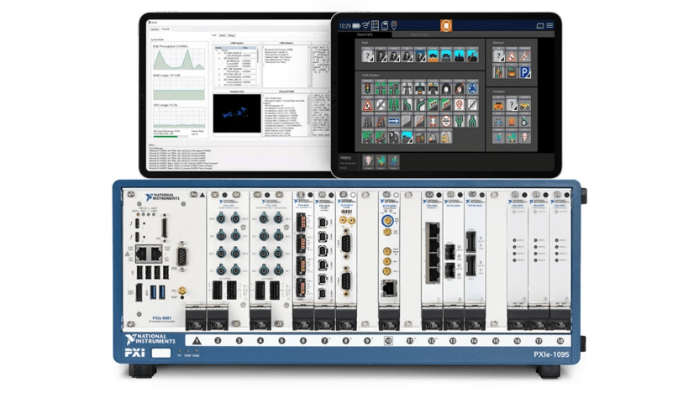Image resolution: width=699 pixels, height=393 pixels.
Task: Select the railroad crossing X tile
Action: [x=434, y=121]
